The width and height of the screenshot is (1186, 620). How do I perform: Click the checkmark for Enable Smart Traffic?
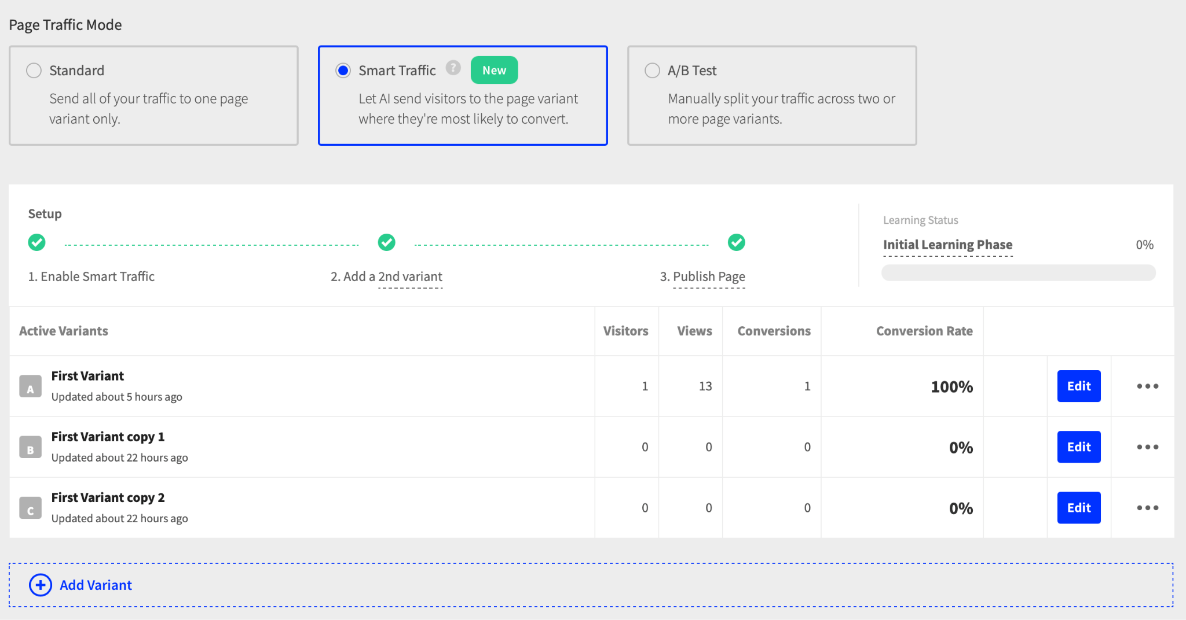click(36, 242)
